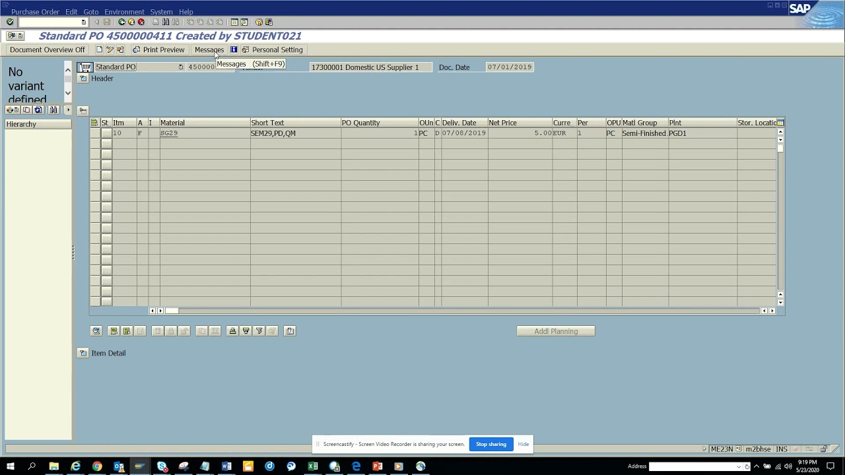Click the variant panel scroll-down chevron
Image resolution: width=845 pixels, height=475 pixels.
point(67,93)
